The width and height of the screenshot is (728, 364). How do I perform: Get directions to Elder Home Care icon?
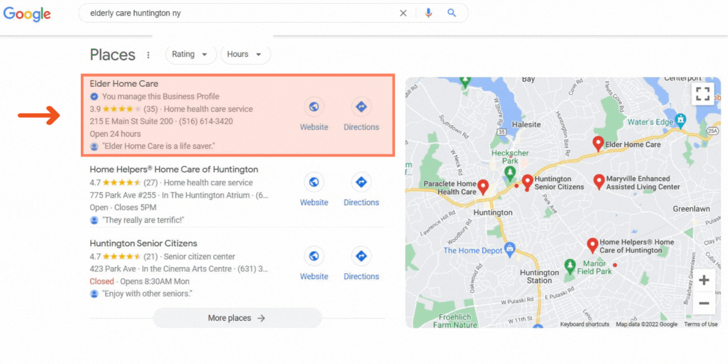[361, 107]
